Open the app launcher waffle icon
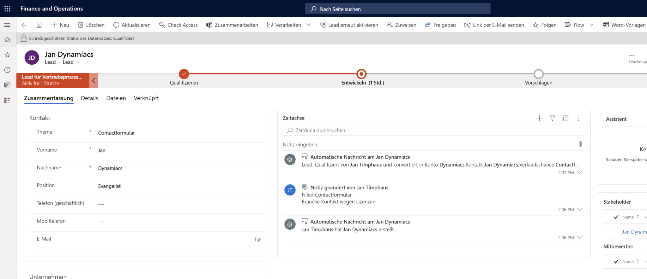The image size is (647, 279). point(7,9)
